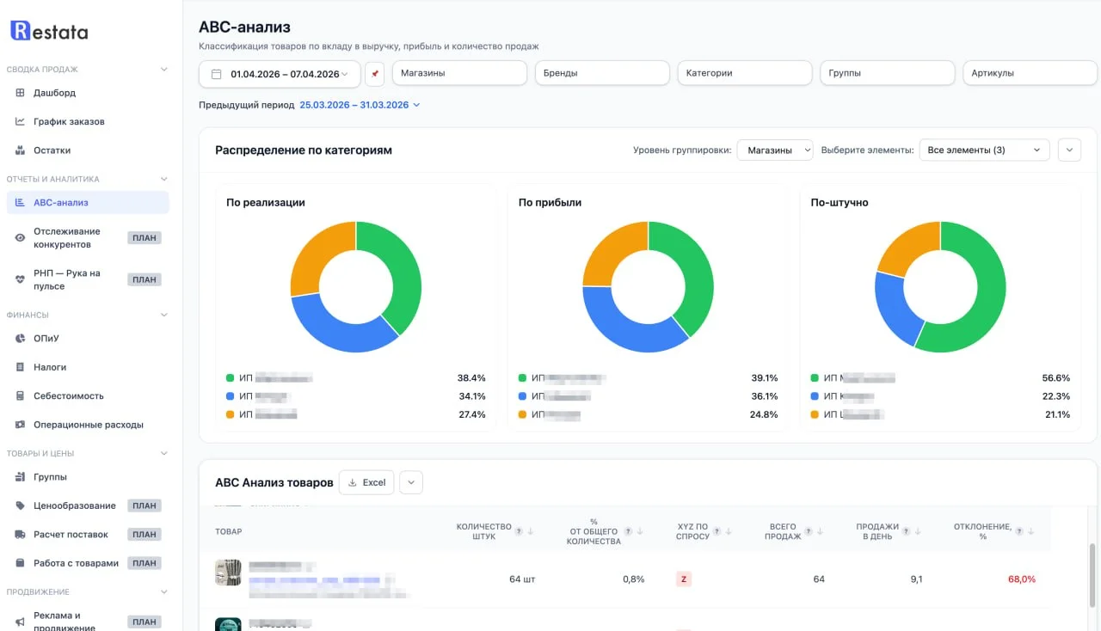Click the calendar icon in date picker
The image size is (1101, 631).
click(216, 74)
